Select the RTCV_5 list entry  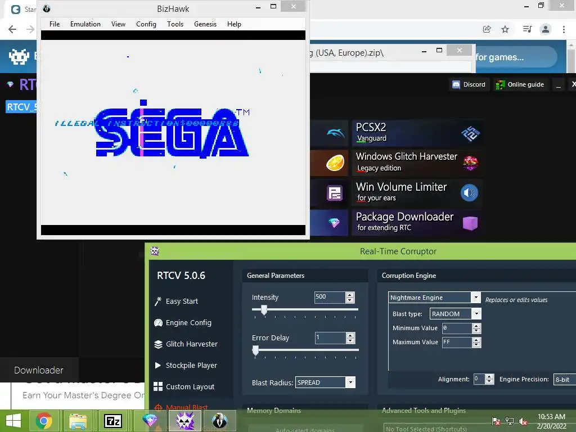pyautogui.click(x=21, y=107)
